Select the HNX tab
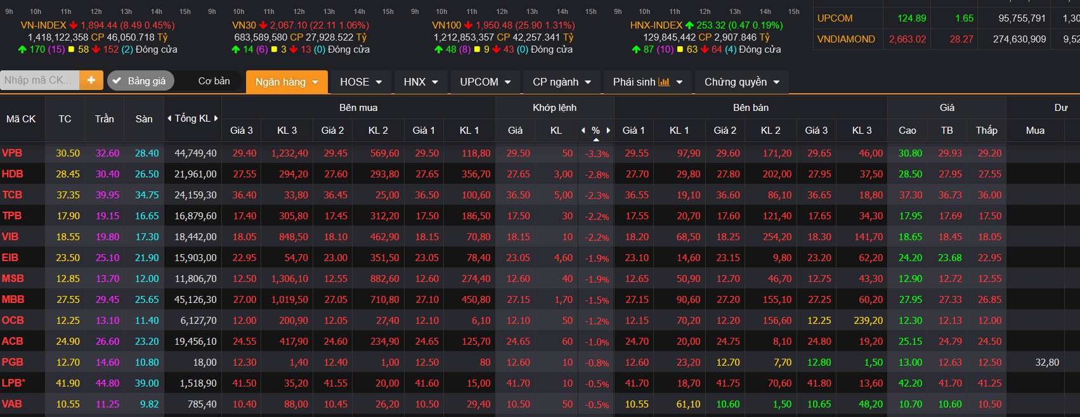 point(421,82)
